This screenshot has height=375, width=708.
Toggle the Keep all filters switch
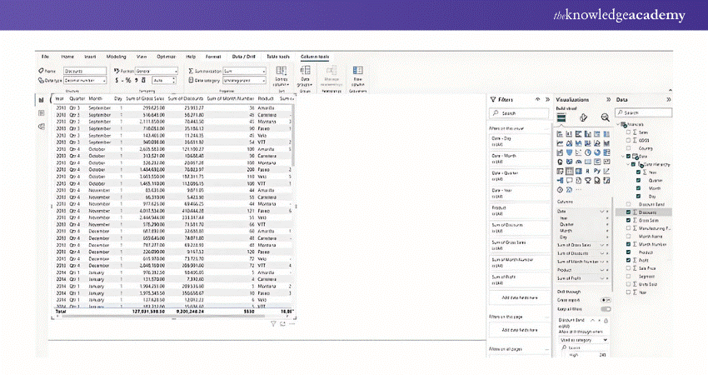tap(606, 309)
